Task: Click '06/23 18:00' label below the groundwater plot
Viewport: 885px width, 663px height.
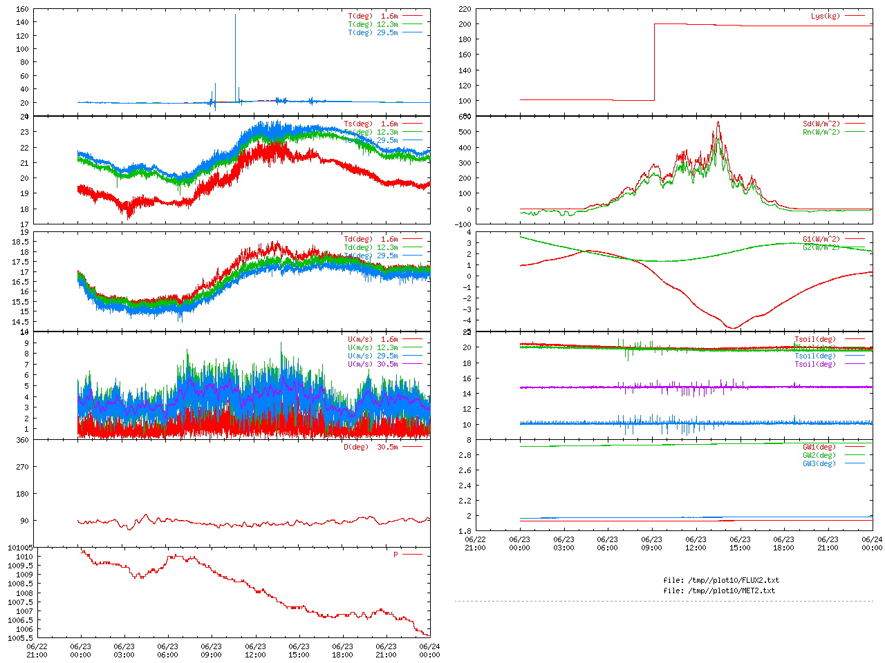Action: tap(783, 544)
